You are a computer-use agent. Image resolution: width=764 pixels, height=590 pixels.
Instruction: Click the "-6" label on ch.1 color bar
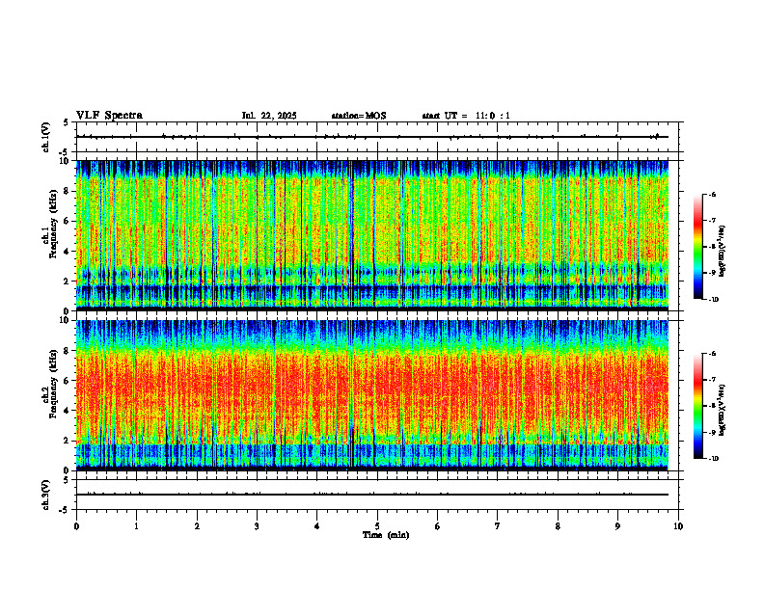(712, 194)
